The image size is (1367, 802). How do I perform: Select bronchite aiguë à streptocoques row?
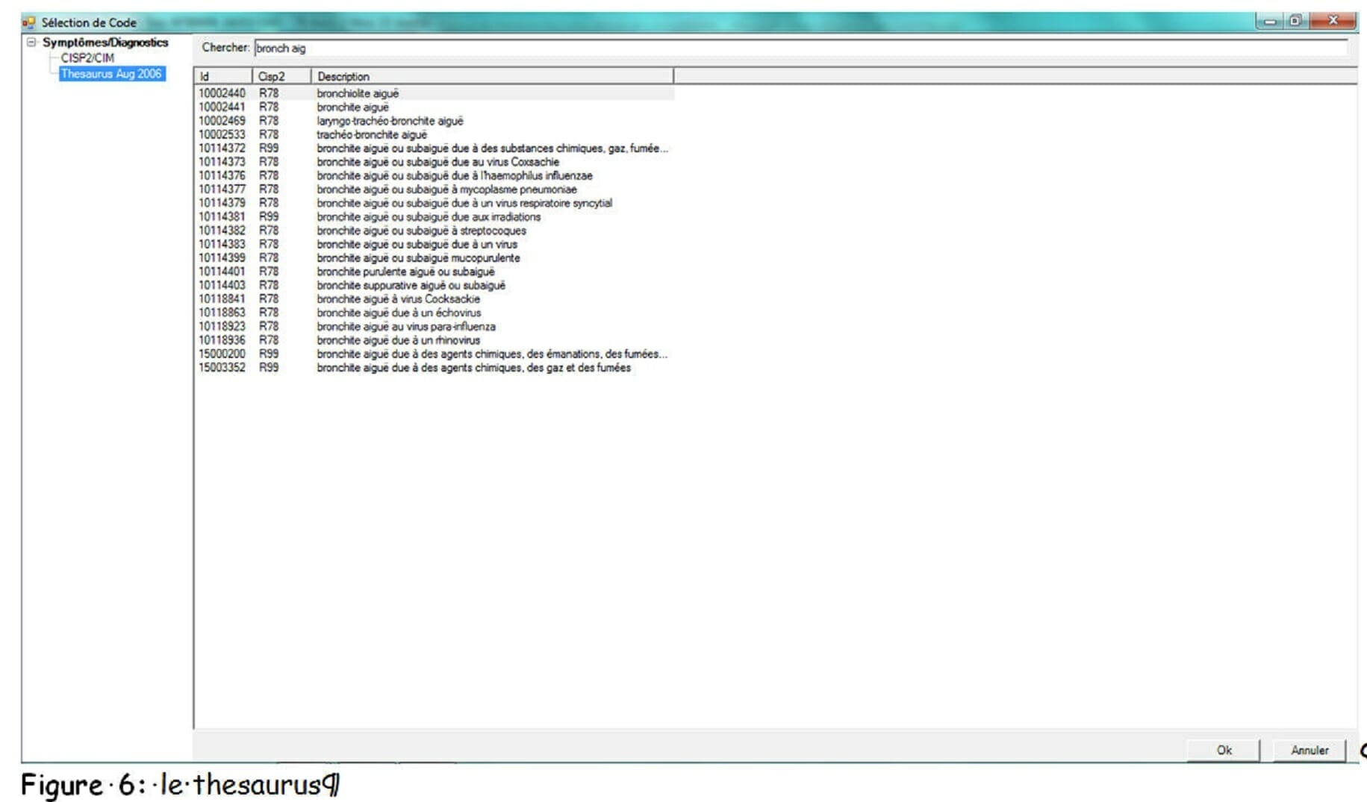click(421, 231)
